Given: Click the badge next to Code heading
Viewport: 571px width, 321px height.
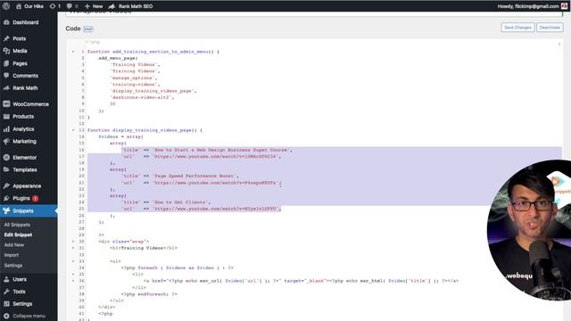Looking at the screenshot, I should click(88, 29).
